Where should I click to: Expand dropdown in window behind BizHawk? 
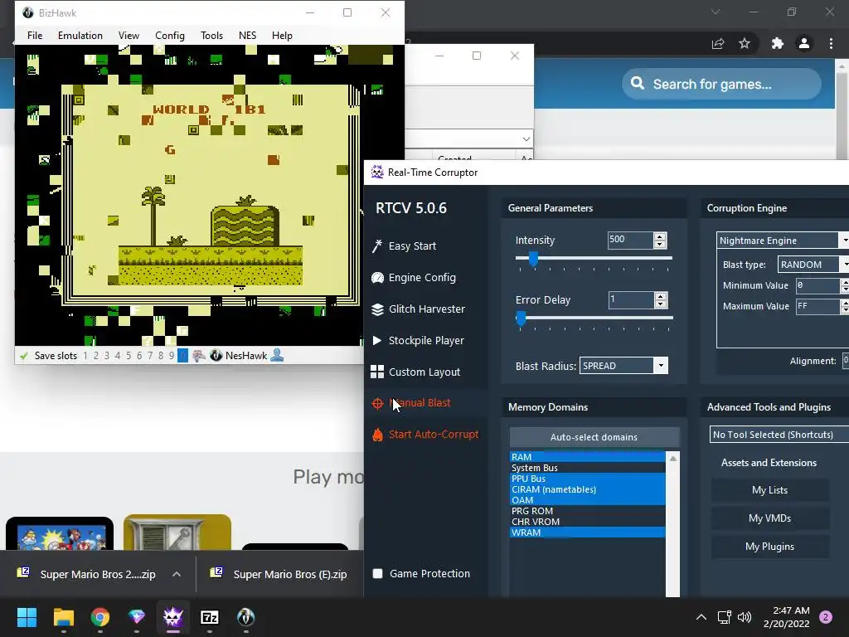pos(526,139)
